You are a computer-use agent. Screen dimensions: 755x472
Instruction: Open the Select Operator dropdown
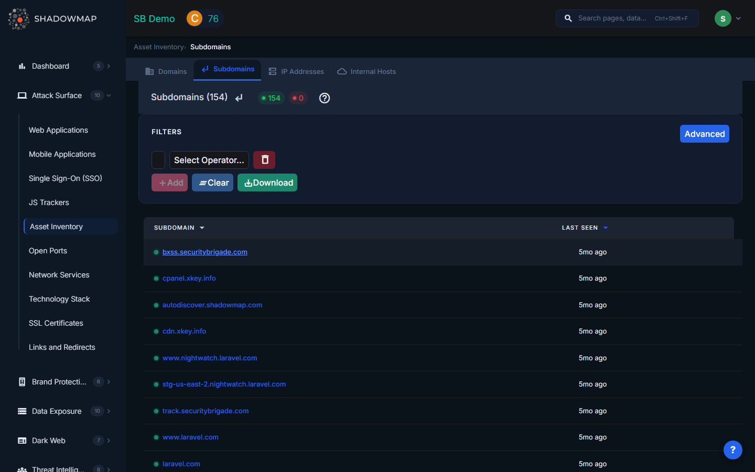209,160
